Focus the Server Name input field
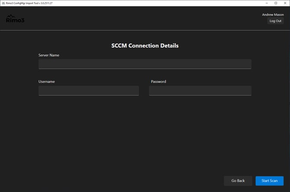 [145, 64]
